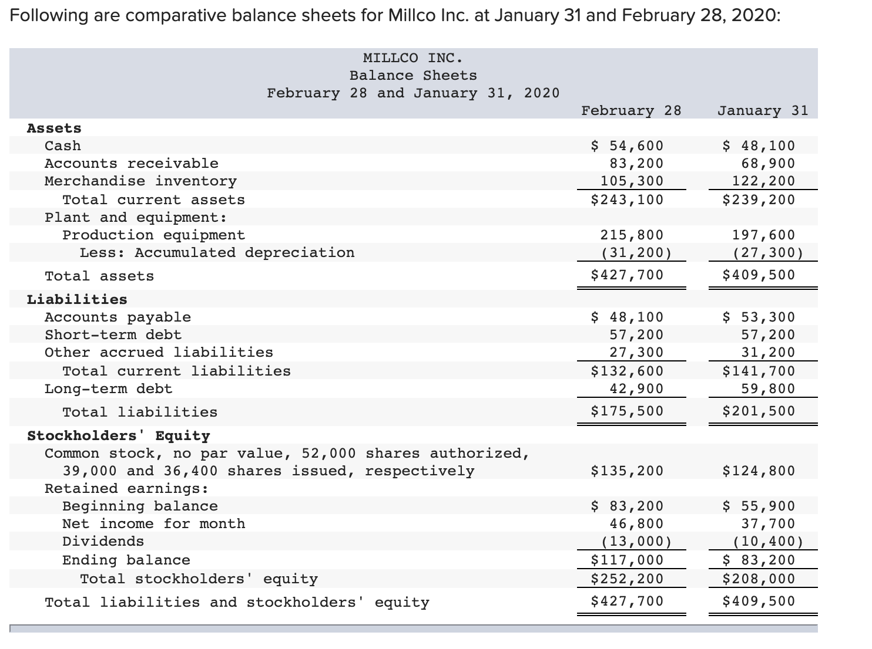Click the 'Dividends' row label

point(103,541)
